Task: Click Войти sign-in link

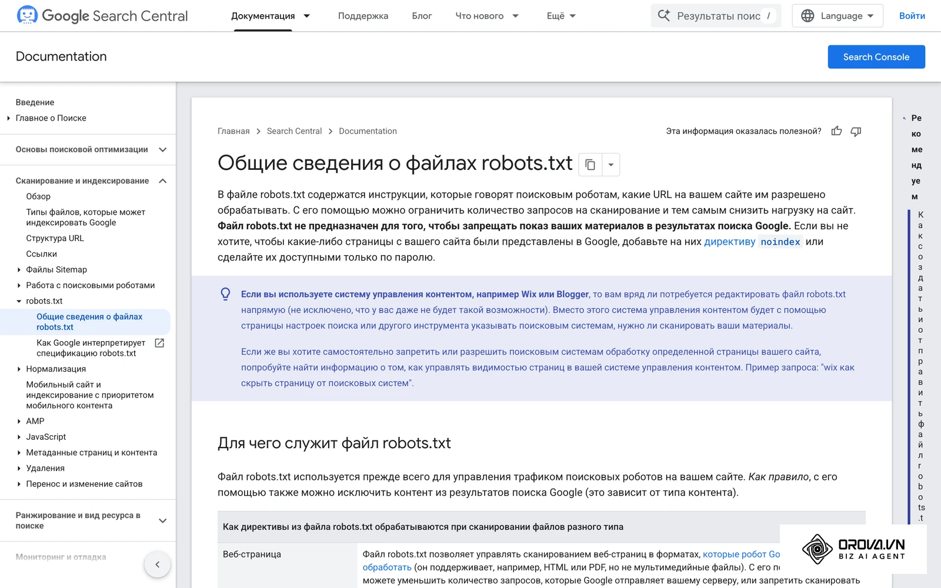Action: point(912,16)
